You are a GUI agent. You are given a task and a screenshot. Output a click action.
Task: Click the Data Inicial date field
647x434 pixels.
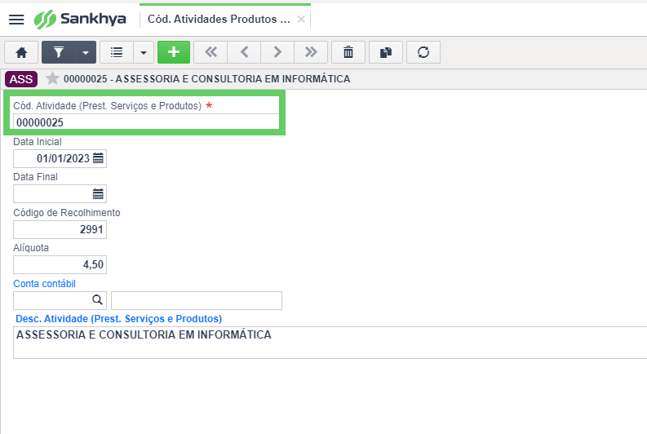tap(60, 158)
